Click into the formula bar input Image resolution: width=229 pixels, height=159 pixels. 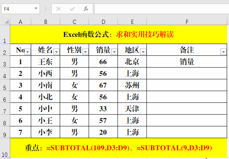pos(162,9)
